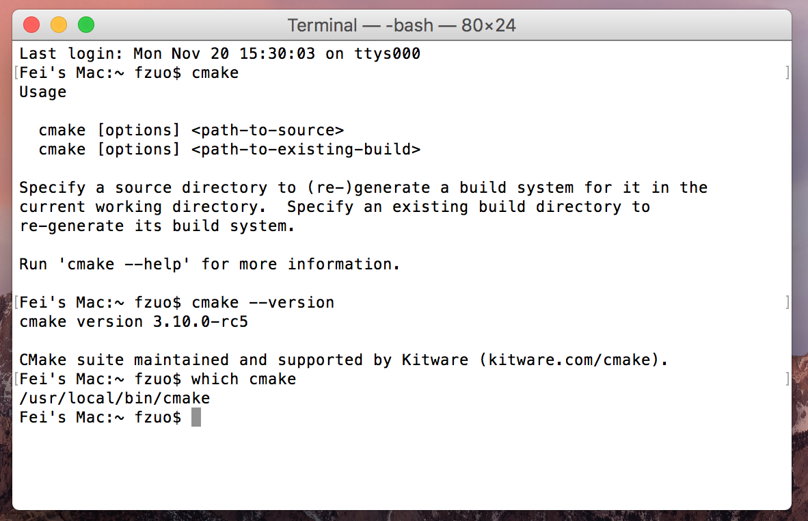
Task: Click the first 'Fei's Mac:~ fzuo$ cmake' prompt
Action: pos(129,72)
